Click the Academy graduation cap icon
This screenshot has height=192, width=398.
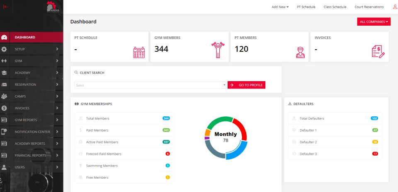(5, 73)
